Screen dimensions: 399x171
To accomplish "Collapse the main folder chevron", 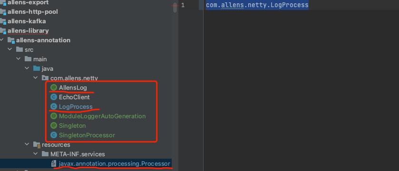I will pyautogui.click(x=19, y=59).
